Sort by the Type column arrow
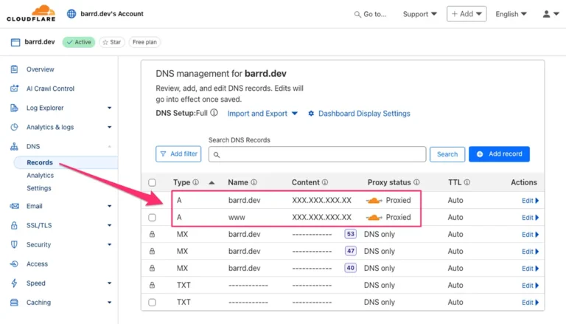The width and height of the screenshot is (566, 324). coord(212,182)
